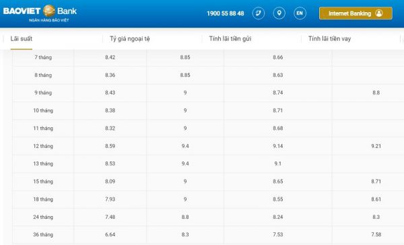Switch language with the EN button
Screen dimensions: 404x245
300,13
